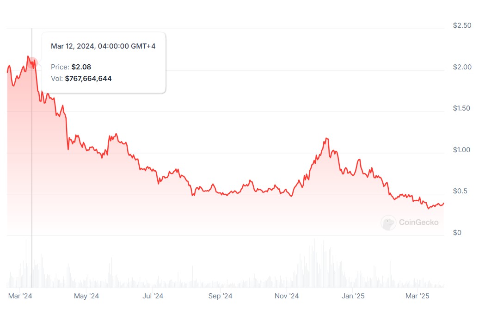The width and height of the screenshot is (479, 309).
Task: Select the Jan '25 date label
Action: point(354,296)
